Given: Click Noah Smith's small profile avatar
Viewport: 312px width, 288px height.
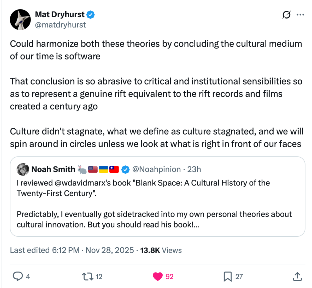Looking at the screenshot, I should [x=23, y=169].
